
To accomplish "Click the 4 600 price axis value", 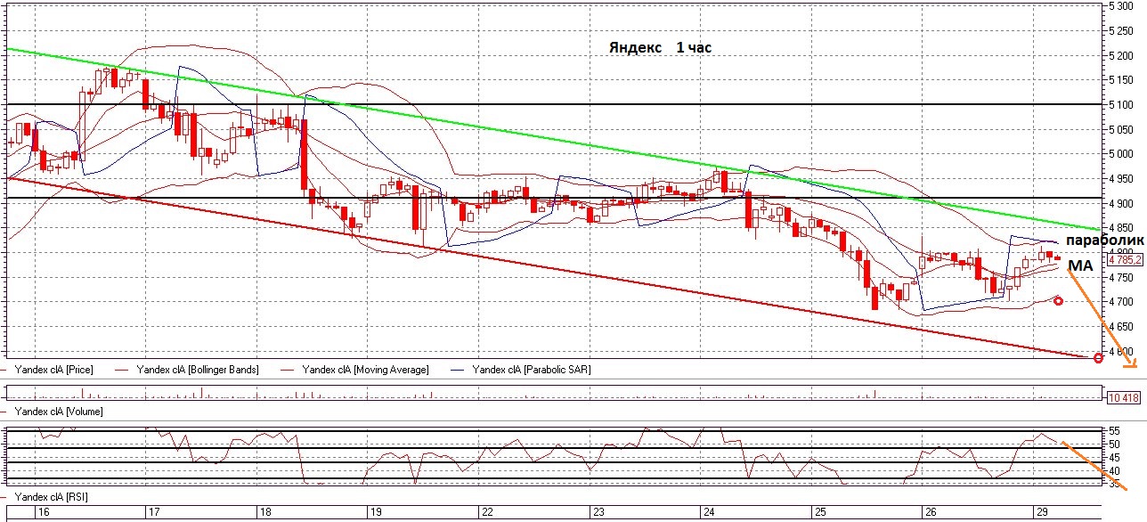I will pyautogui.click(x=1123, y=352).
